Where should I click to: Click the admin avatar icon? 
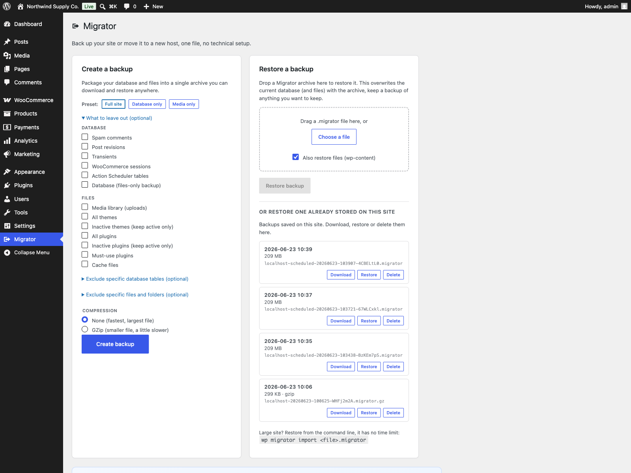624,6
